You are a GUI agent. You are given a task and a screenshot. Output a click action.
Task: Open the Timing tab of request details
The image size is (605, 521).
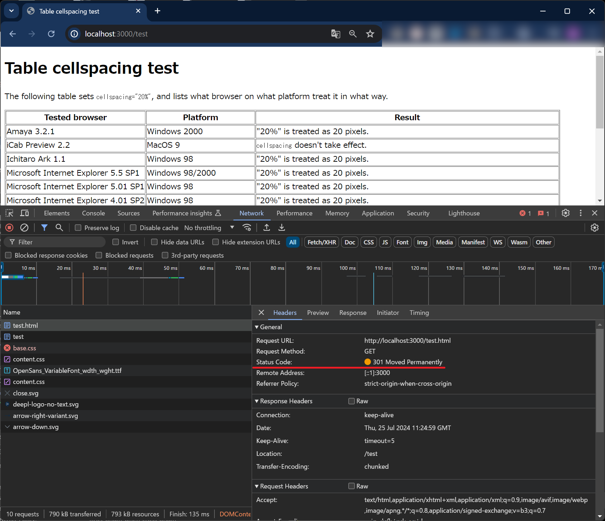419,313
